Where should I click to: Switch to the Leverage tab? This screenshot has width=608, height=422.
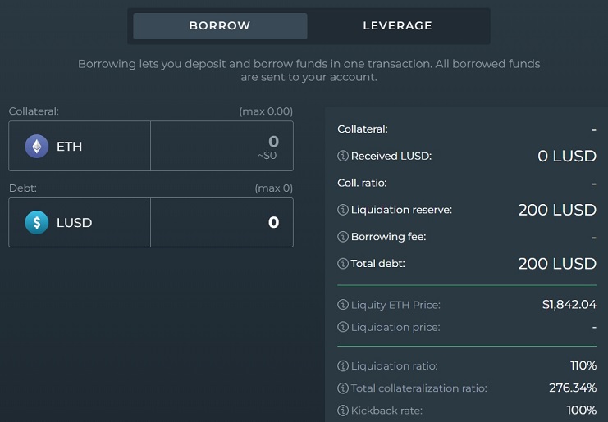click(397, 26)
